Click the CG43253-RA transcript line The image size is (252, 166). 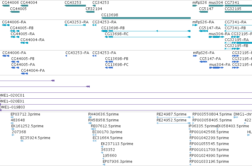click(x=75, y=25)
